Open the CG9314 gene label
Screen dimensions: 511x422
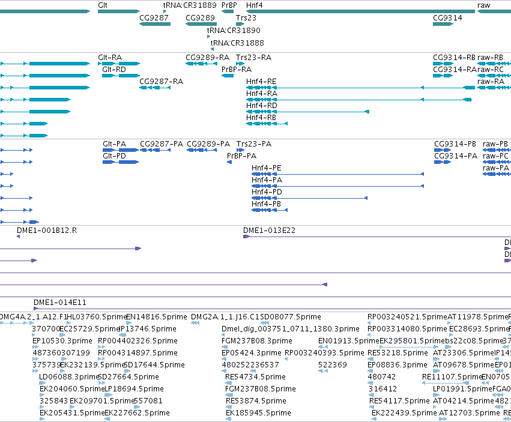[447, 18]
